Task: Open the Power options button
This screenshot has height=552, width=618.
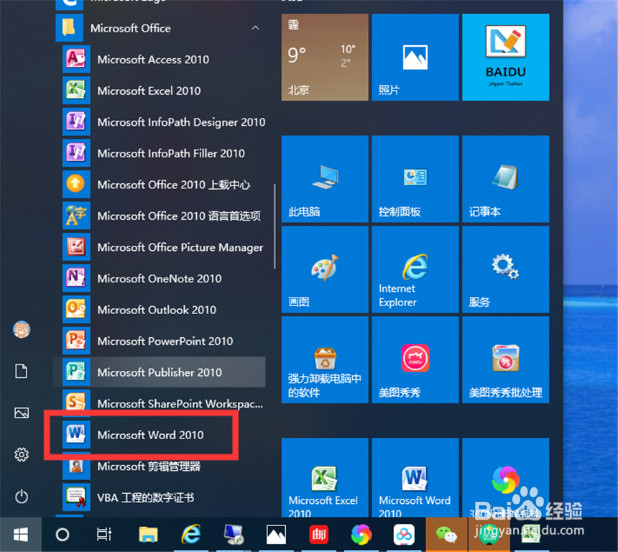Action: pyautogui.click(x=22, y=497)
